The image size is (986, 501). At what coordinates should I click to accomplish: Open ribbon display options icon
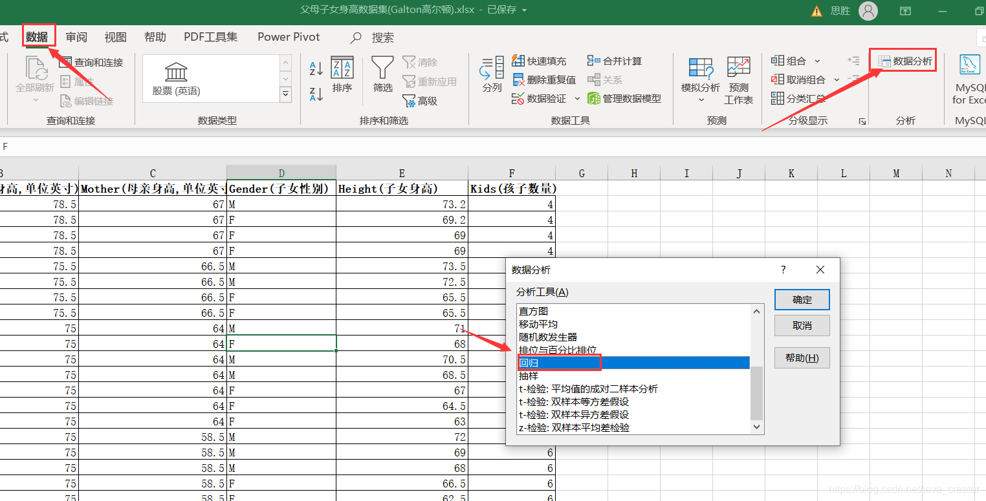click(x=906, y=11)
